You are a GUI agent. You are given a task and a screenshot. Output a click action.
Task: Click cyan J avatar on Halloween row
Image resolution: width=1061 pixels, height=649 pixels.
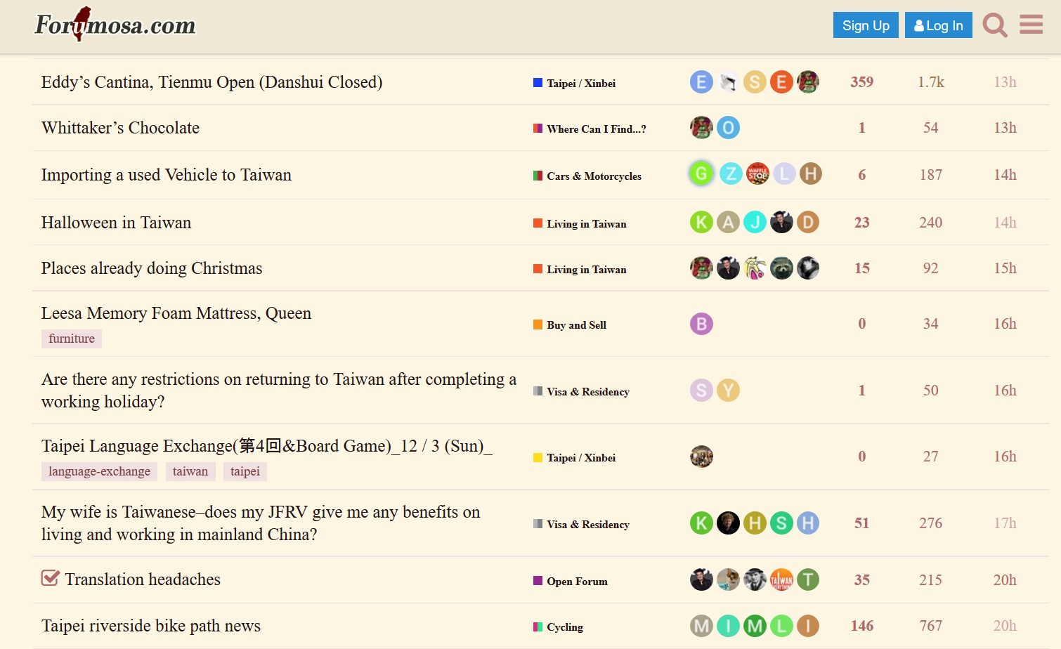coord(755,223)
